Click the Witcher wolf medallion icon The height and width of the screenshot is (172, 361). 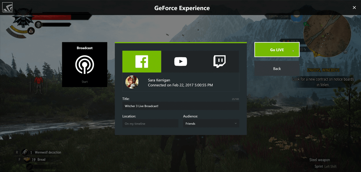(x=23, y=18)
